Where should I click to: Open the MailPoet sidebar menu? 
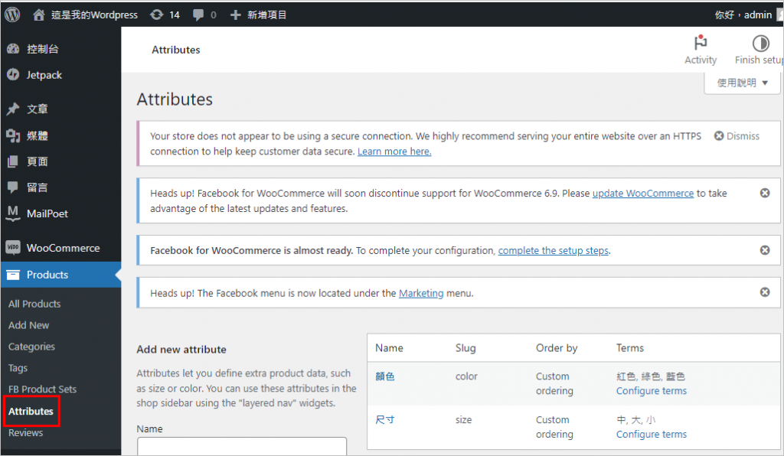click(x=47, y=213)
